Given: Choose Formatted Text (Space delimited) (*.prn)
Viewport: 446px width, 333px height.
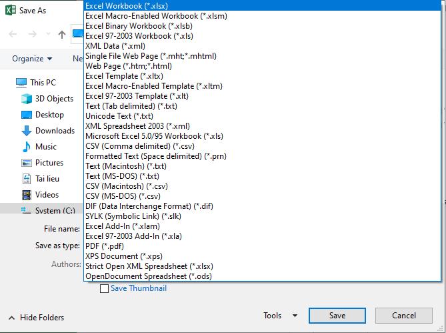Looking at the screenshot, I should coord(262,156).
